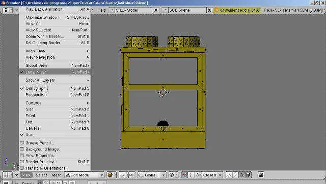The width and height of the screenshot is (326, 184).
Task: Delete the SCE:Scene with X button
Action: click(209, 10)
